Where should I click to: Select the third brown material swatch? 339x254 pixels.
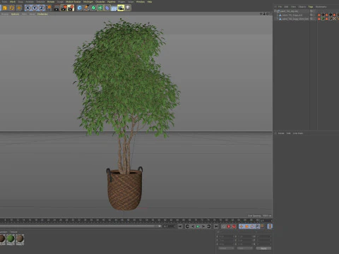[20, 238]
